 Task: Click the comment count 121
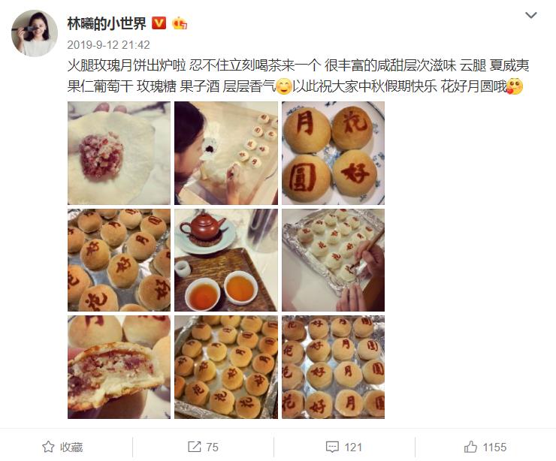(x=353, y=447)
